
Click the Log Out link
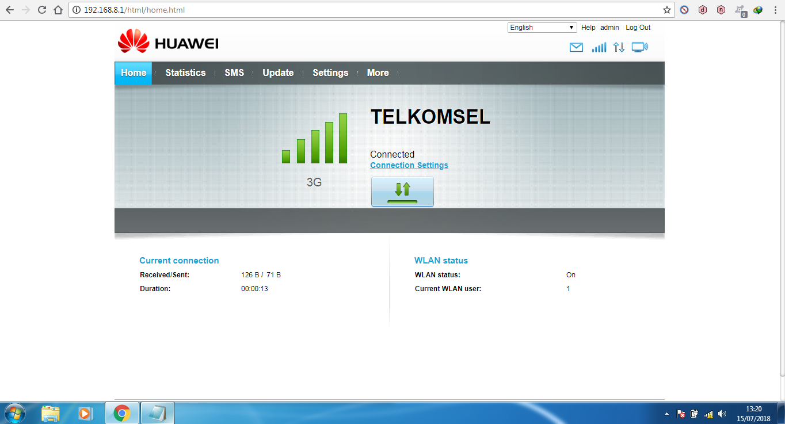point(638,28)
